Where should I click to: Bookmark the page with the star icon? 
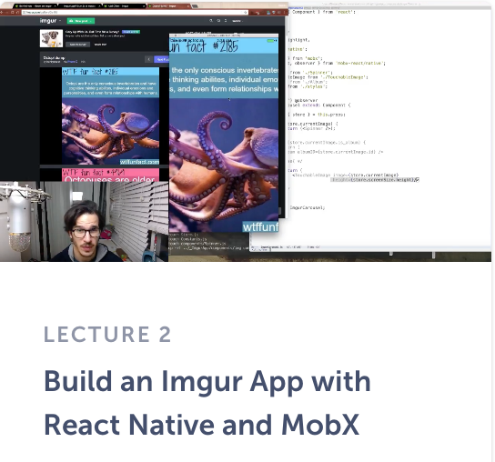point(246,13)
